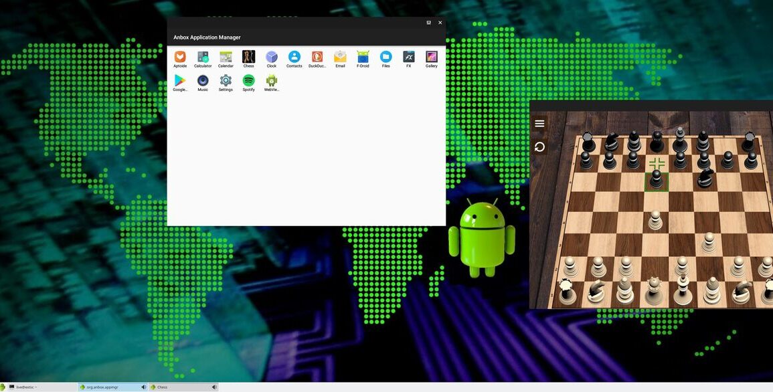773x392 pixels.
Task: Open the Contacts app
Action: point(294,58)
